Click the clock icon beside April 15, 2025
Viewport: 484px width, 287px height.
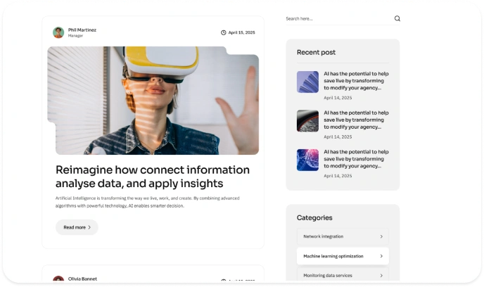(224, 32)
